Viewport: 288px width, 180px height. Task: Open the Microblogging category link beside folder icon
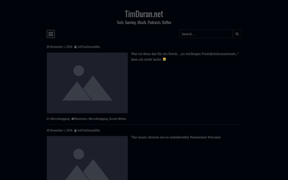pyautogui.click(x=60, y=119)
